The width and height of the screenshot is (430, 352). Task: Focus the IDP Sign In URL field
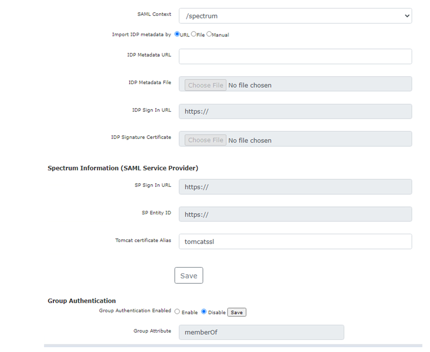pos(295,111)
